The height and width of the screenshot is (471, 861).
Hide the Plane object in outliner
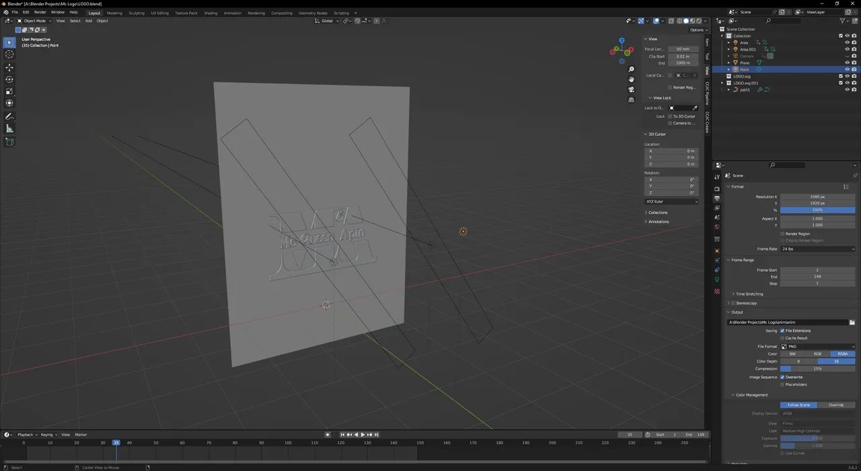point(847,63)
